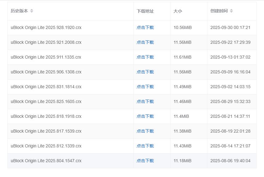This screenshot has height=177, width=264.
Task: Select the 2025.804.1547.crx file name cell
Action: [x=46, y=161]
